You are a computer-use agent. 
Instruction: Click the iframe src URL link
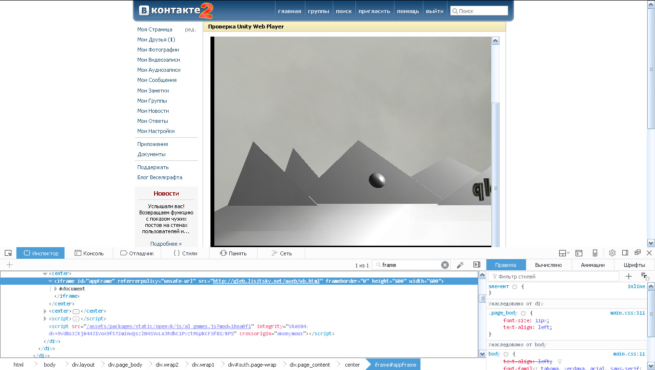[x=266, y=281]
